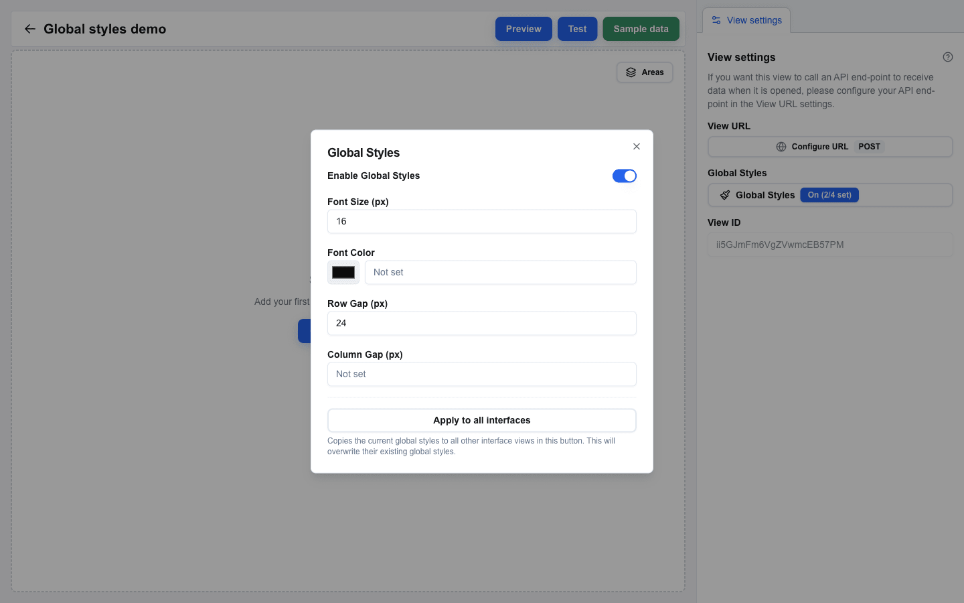Click the Global styles demo title
Screen dimensions: 964x603
(105, 29)
